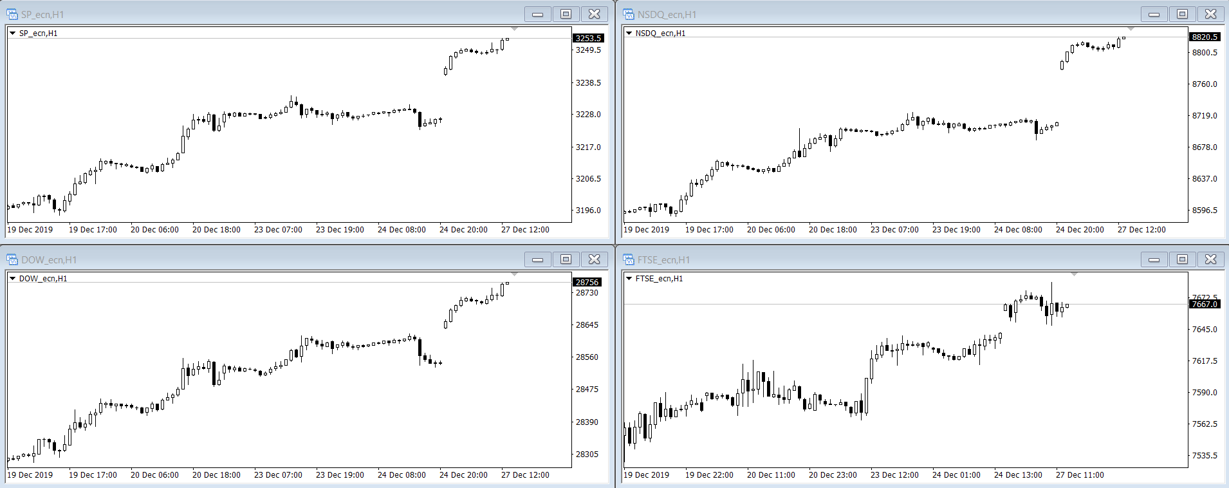1229x488 pixels.
Task: Expand the FTSE_ecn,H1 chart dropdown triangle
Action: [629, 278]
